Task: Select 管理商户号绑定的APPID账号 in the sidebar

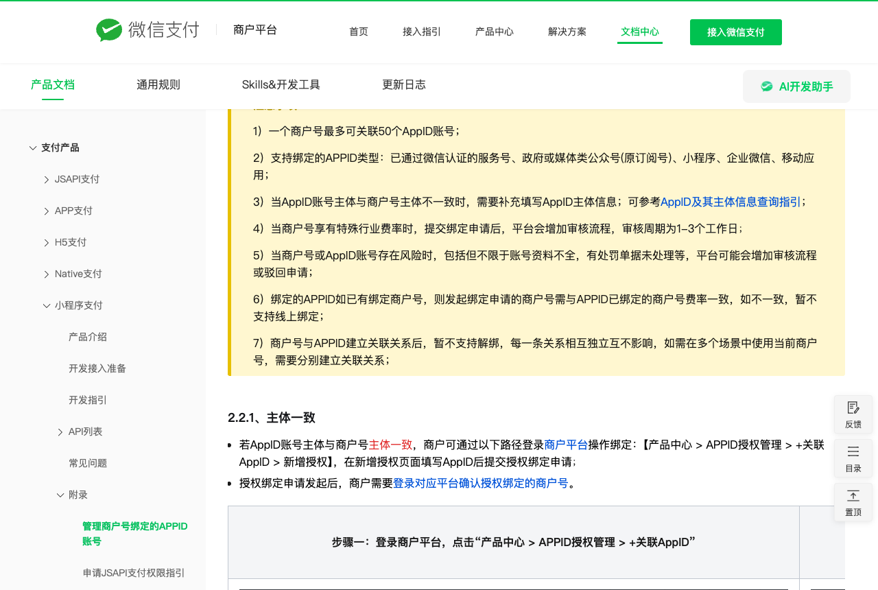Action: coord(135,534)
